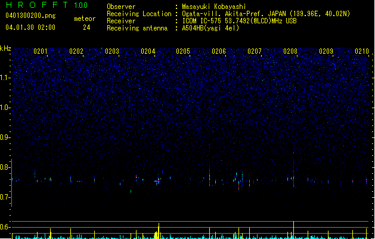
Task: Click the 0.8 frequency axis label
Action: point(5,167)
